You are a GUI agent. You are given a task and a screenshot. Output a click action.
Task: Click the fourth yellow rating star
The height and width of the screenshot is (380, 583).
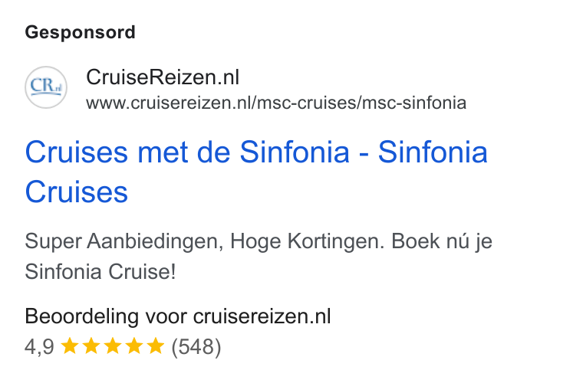134,346
